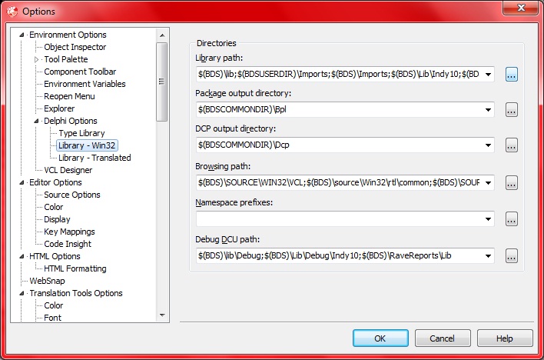Select the Type Library tree item
Viewport: 544px width, 360px height.
82,133
